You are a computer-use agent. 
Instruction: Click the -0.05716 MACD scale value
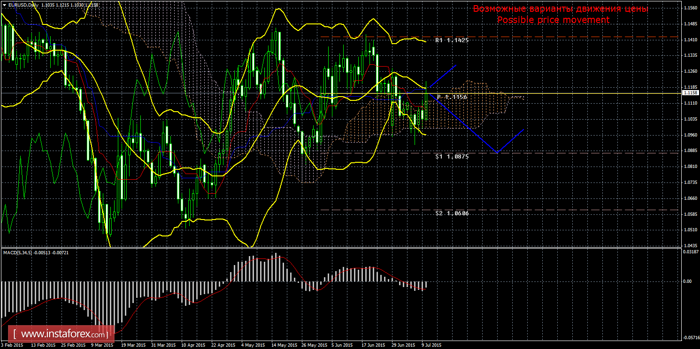[x=690, y=337]
